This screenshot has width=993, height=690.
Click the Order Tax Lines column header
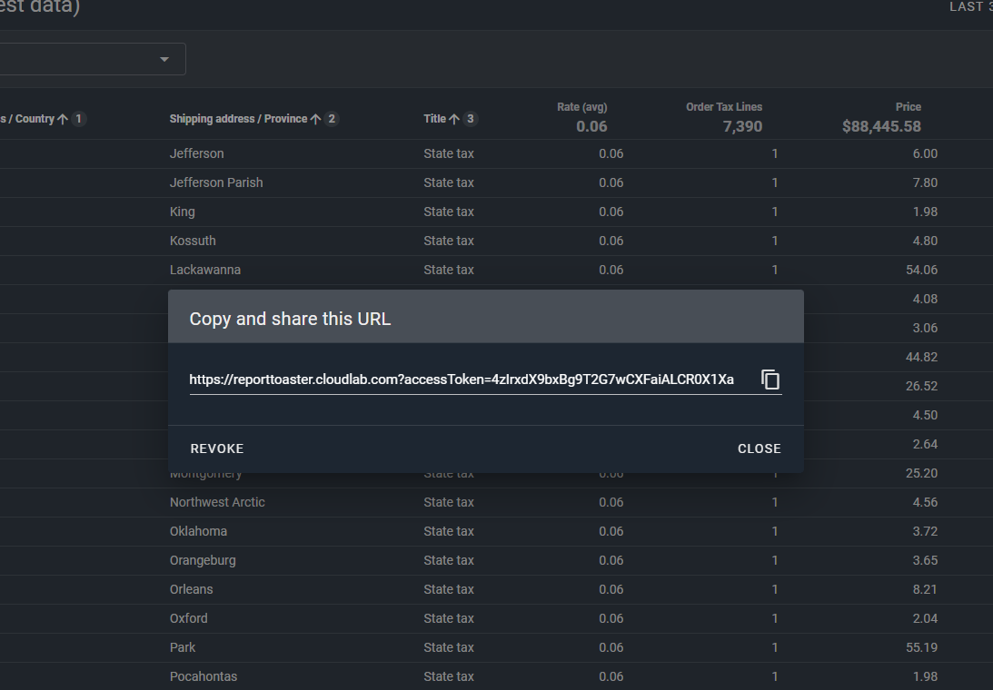[723, 107]
